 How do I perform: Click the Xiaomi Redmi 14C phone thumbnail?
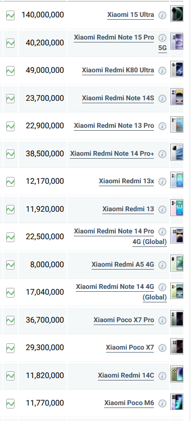pos(177,374)
